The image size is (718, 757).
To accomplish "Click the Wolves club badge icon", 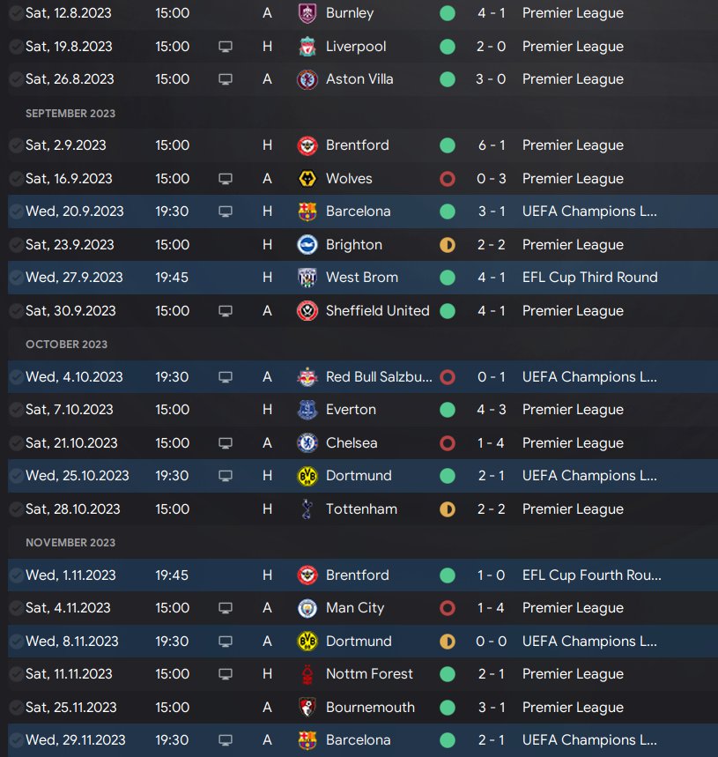I will [307, 178].
